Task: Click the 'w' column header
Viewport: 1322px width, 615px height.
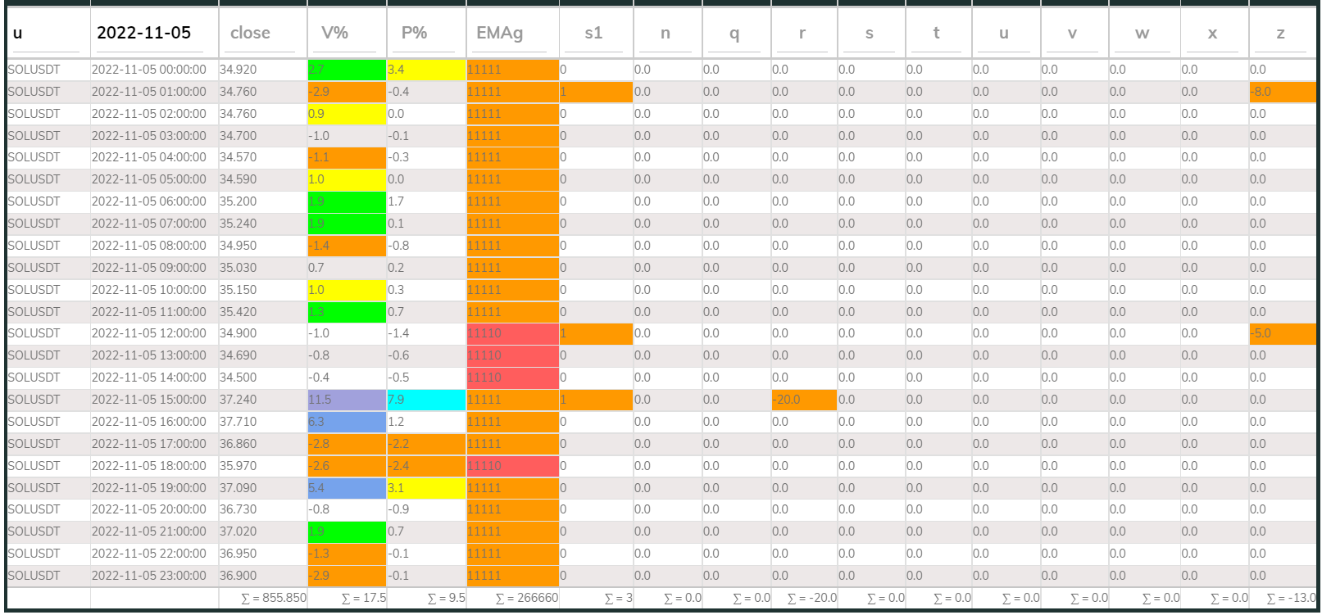Action: (x=1142, y=33)
